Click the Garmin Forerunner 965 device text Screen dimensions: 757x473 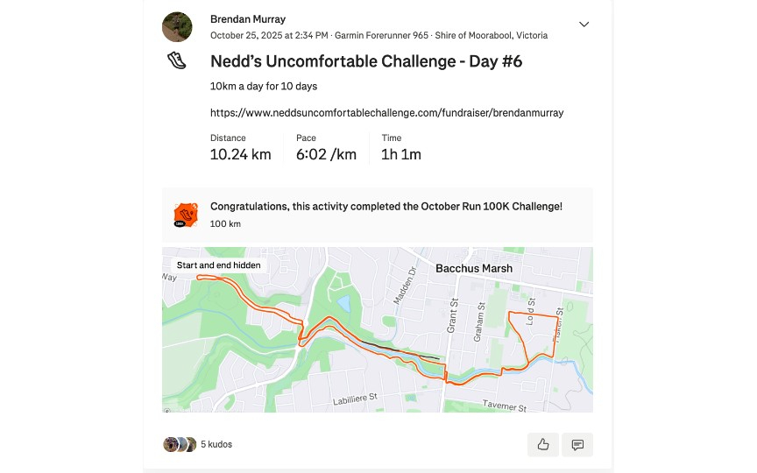382,36
